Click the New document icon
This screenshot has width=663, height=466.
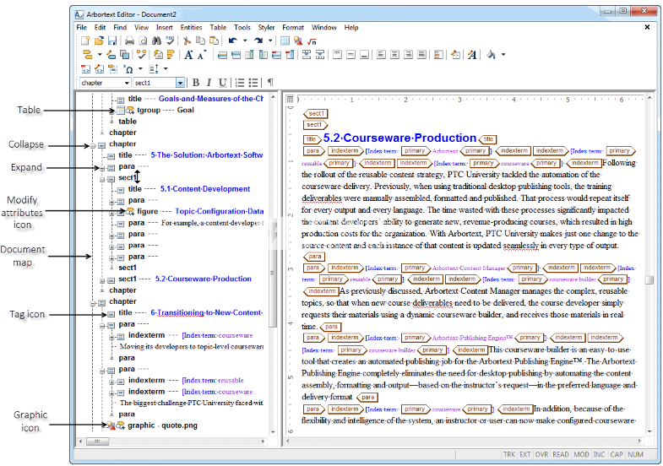85,41
